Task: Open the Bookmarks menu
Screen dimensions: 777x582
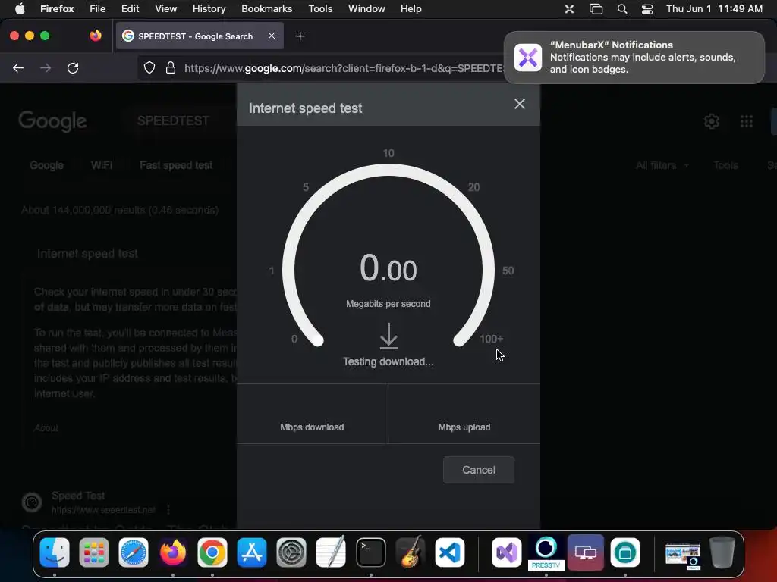Action: point(266,8)
